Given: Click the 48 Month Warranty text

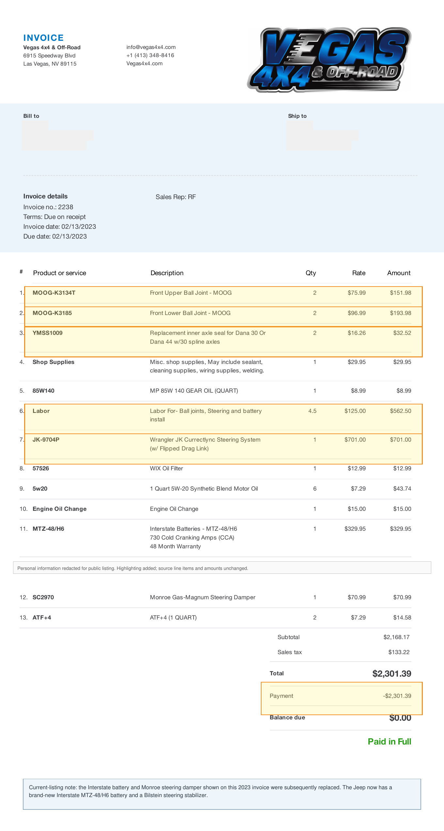Looking at the screenshot, I should [x=175, y=546].
